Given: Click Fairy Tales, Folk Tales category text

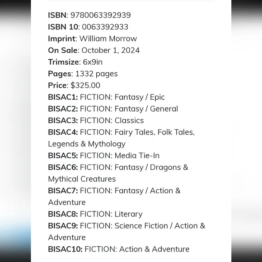Looking at the screenshot, I should click(154, 132).
